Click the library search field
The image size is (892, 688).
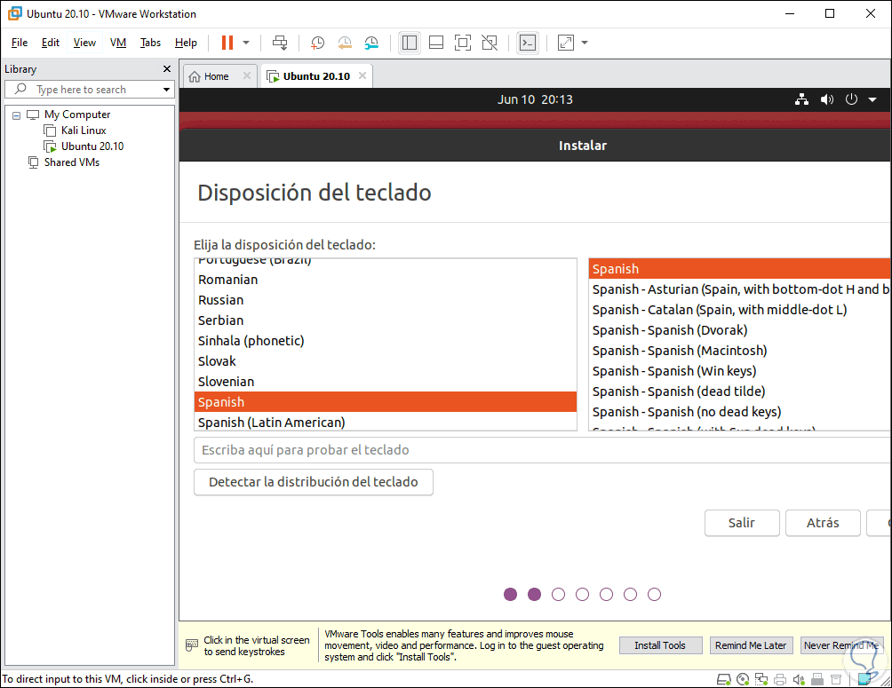pyautogui.click(x=88, y=90)
